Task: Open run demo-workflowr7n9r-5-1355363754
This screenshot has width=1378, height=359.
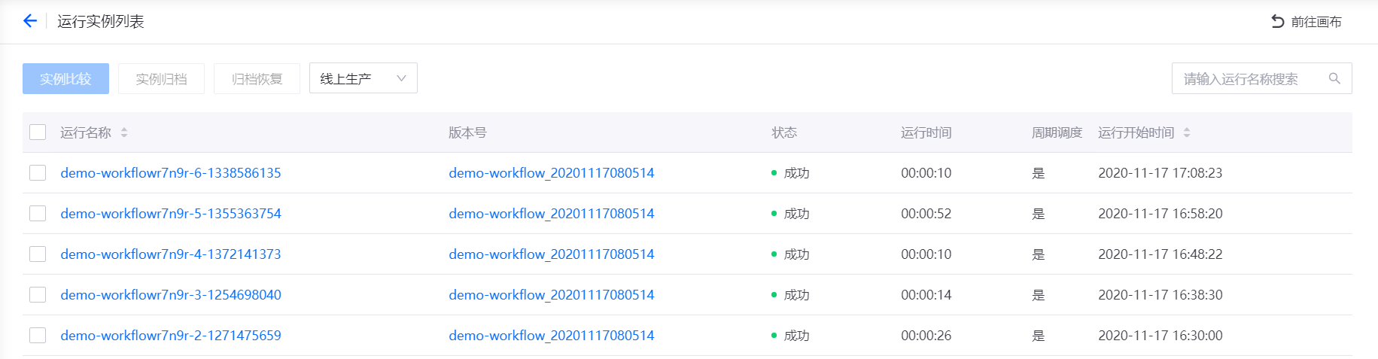Action: (171, 214)
